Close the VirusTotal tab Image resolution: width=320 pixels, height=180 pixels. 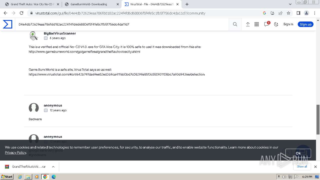(177, 4)
